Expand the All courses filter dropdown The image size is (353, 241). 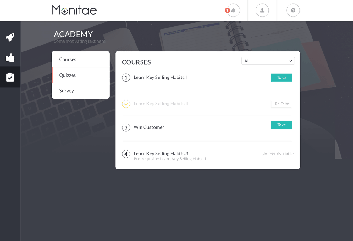(x=268, y=61)
